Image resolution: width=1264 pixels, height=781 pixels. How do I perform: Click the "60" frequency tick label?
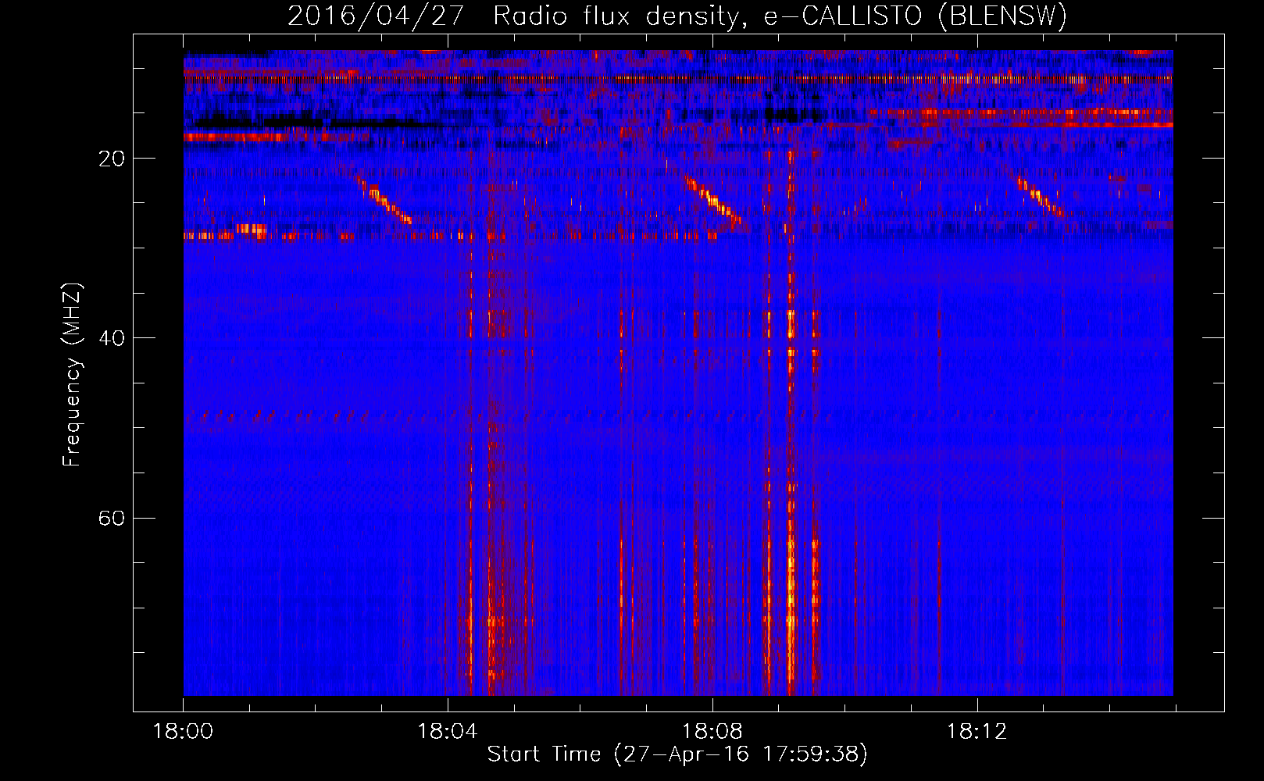click(x=112, y=518)
